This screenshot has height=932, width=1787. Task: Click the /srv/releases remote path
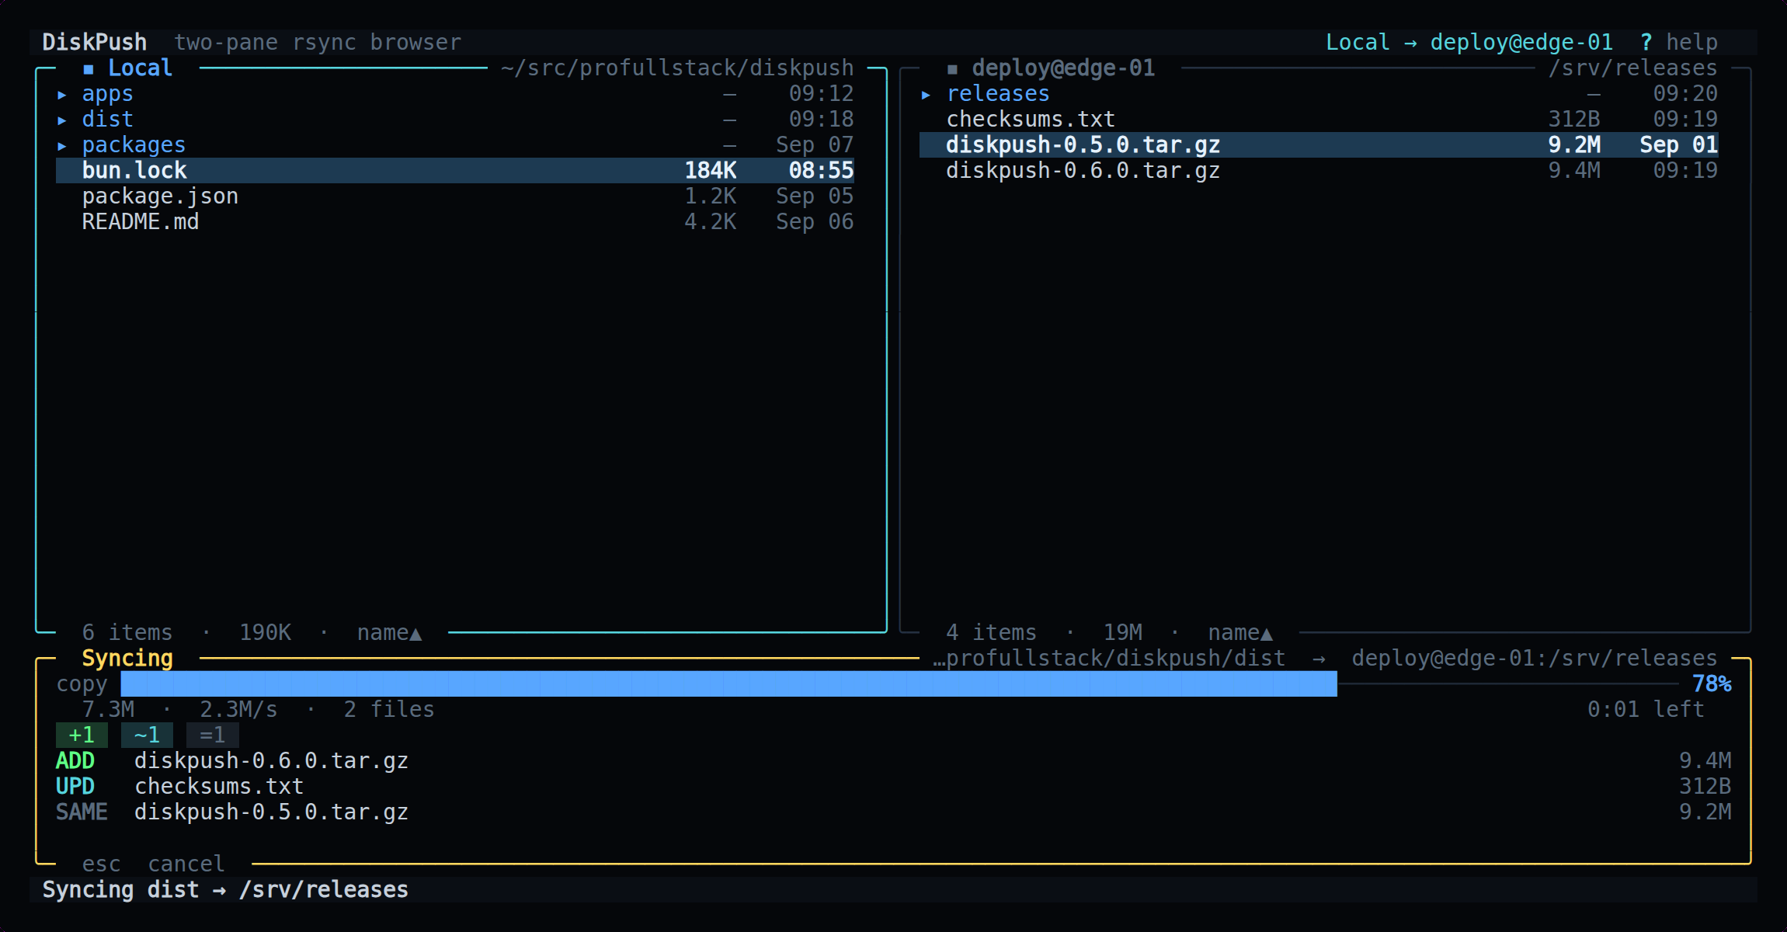point(1632,68)
